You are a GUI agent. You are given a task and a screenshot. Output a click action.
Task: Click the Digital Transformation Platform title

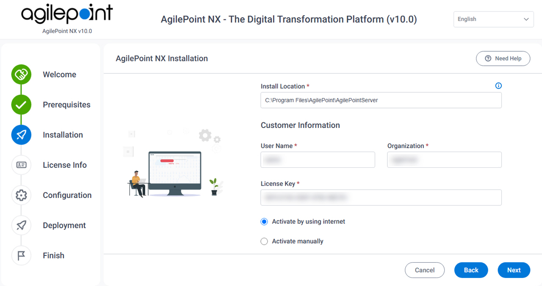(x=289, y=19)
